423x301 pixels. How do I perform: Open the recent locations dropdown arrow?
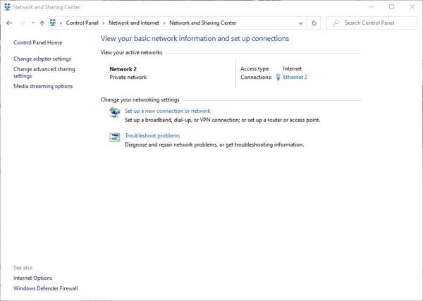32,23
